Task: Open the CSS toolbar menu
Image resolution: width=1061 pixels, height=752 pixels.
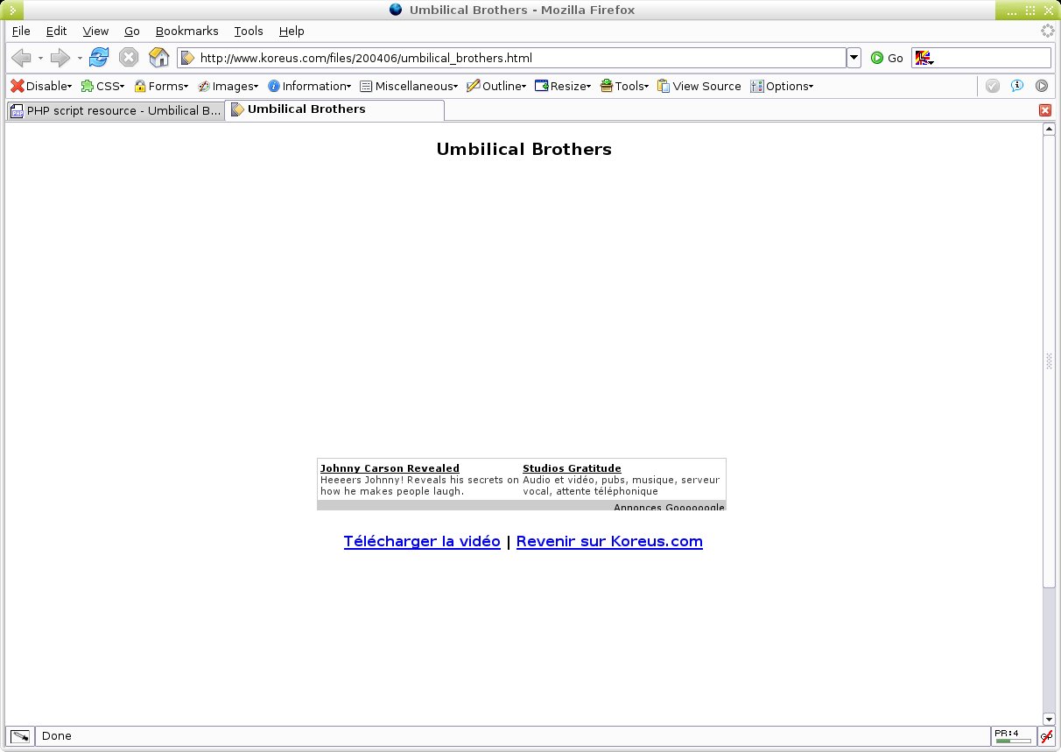Action: (102, 86)
